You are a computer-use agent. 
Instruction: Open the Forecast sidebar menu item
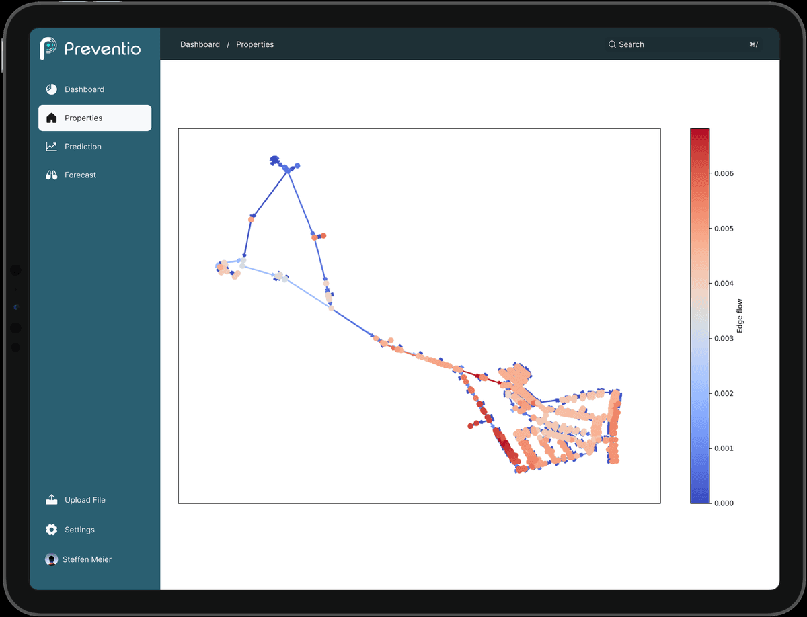[x=80, y=175]
